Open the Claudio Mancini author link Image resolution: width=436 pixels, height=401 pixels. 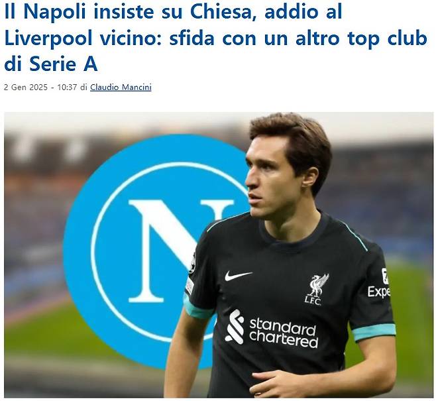click(x=121, y=87)
